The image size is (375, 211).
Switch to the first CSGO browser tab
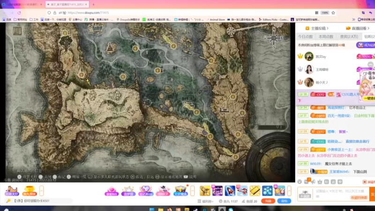22,4
